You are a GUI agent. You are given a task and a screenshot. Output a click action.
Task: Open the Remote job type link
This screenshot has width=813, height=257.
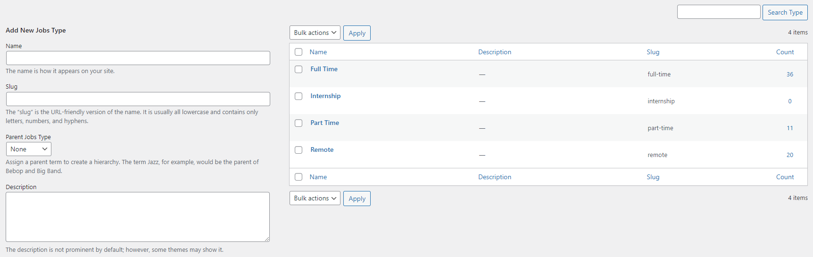point(322,149)
